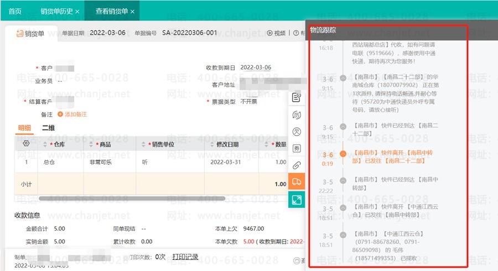Viewport: 498px width, 271px height.
Task: Sort by the 商品 column arrows
Action: coord(91,144)
